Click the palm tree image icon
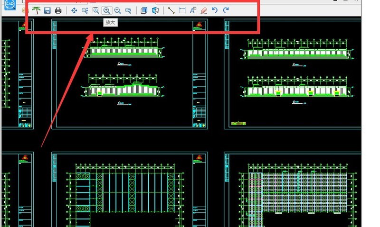The image size is (380, 227). [x=36, y=10]
